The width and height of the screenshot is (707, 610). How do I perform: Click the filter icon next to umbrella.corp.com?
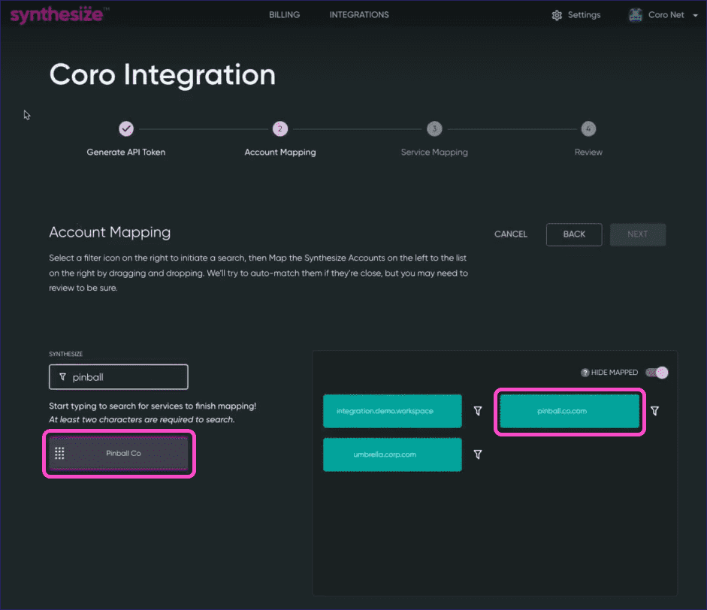coord(478,454)
